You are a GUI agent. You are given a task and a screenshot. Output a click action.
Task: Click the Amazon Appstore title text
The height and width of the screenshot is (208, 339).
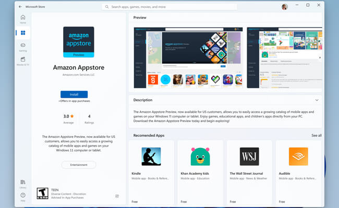pos(79,68)
